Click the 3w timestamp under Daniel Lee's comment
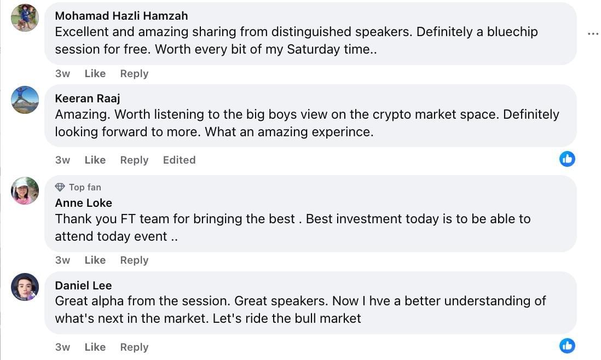This screenshot has width=601, height=360. pos(62,347)
